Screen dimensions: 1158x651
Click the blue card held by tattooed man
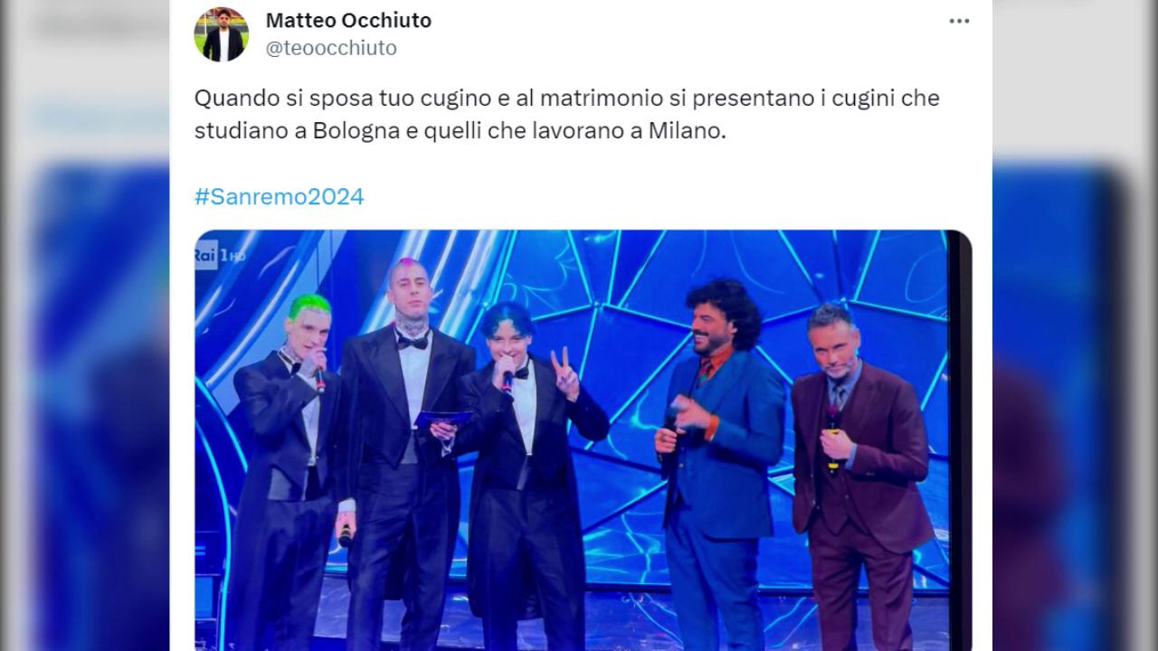click(443, 418)
